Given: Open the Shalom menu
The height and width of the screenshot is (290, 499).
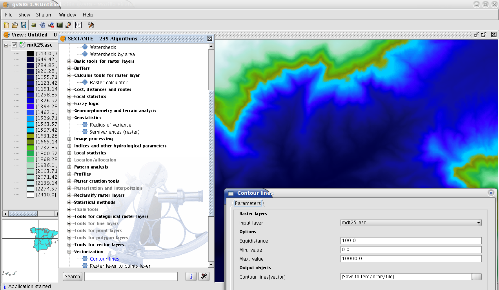Looking at the screenshot, I should click(44, 15).
